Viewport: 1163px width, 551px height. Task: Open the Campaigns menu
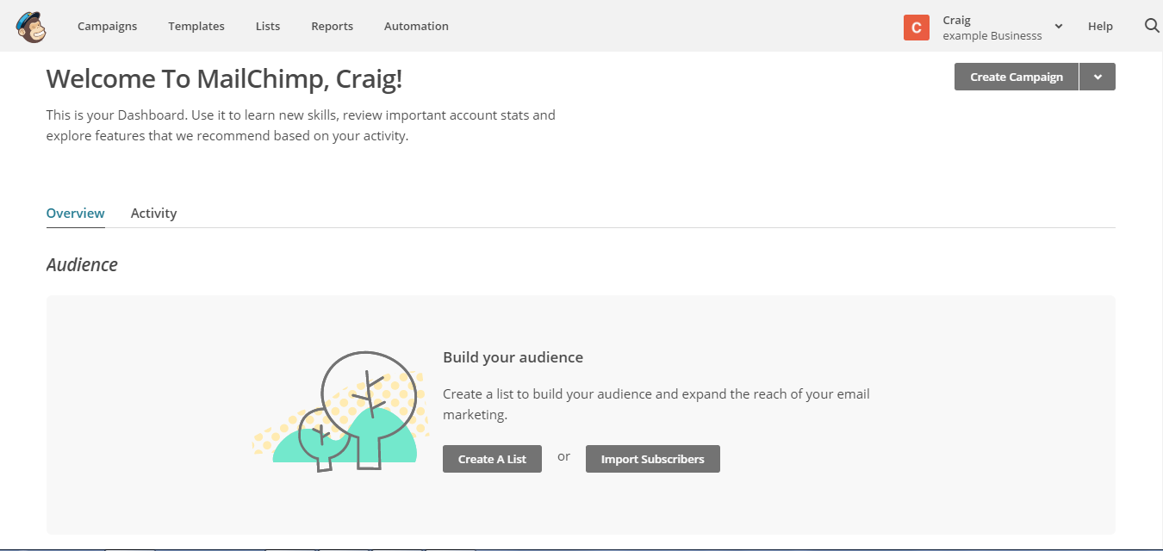coord(107,27)
